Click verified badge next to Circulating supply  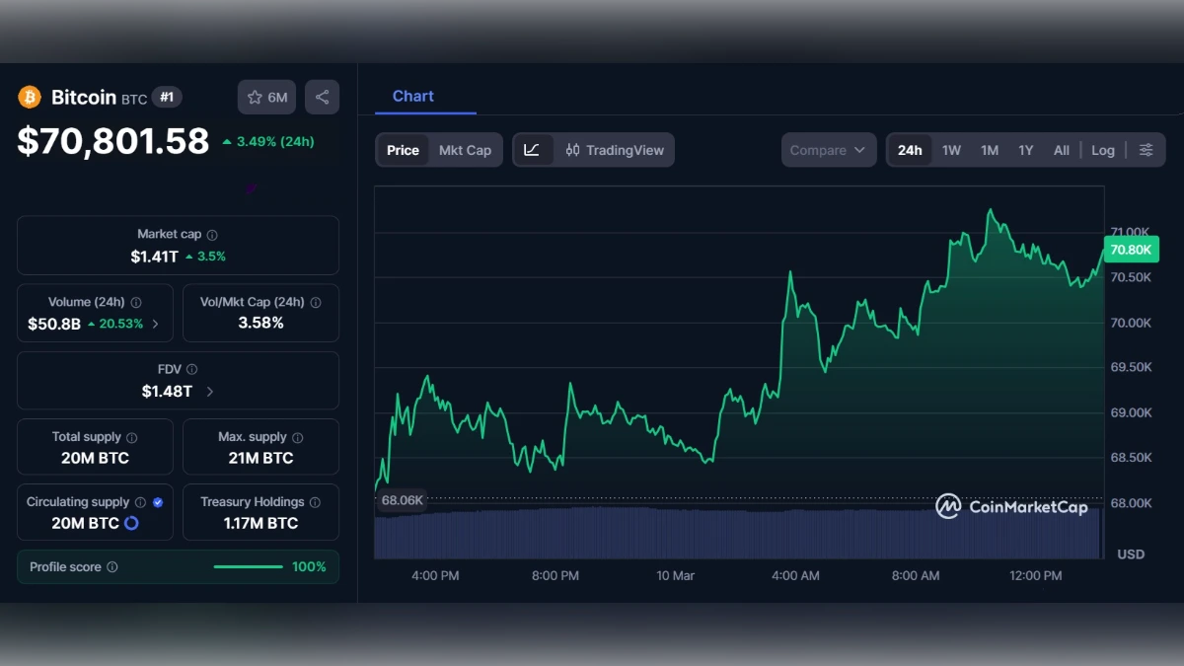[156, 501]
